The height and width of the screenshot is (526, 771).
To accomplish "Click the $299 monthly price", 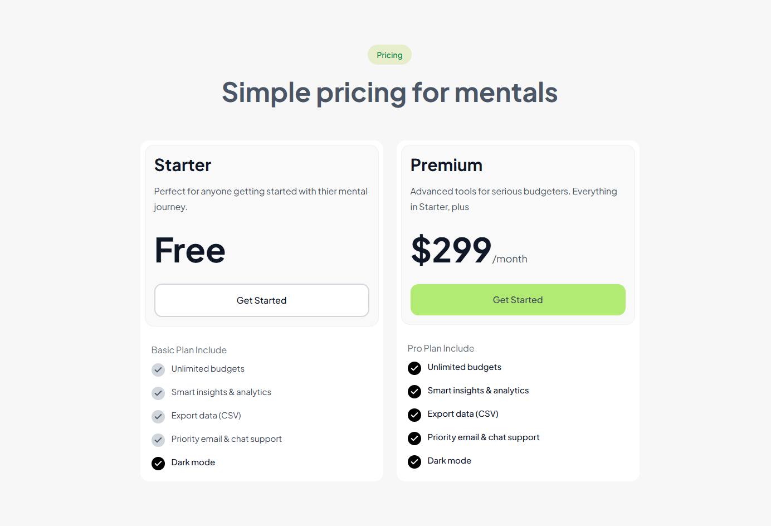I will pos(451,250).
